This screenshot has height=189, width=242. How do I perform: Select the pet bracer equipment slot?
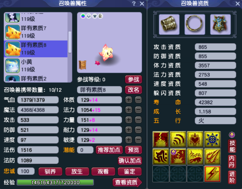tap(169, 24)
